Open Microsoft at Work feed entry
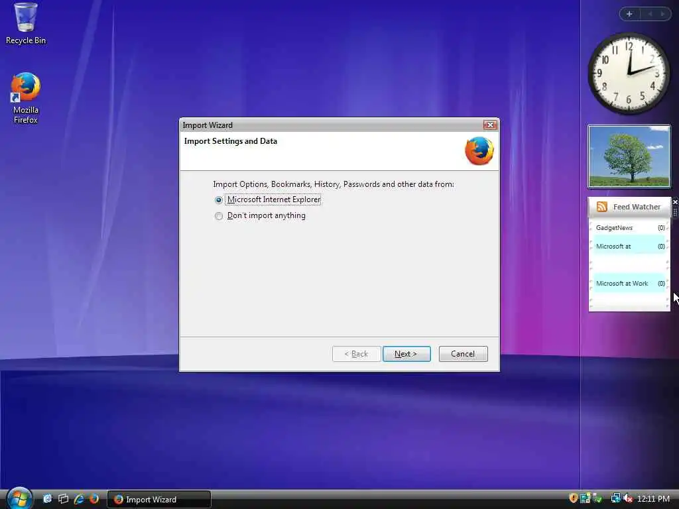 tap(629, 284)
